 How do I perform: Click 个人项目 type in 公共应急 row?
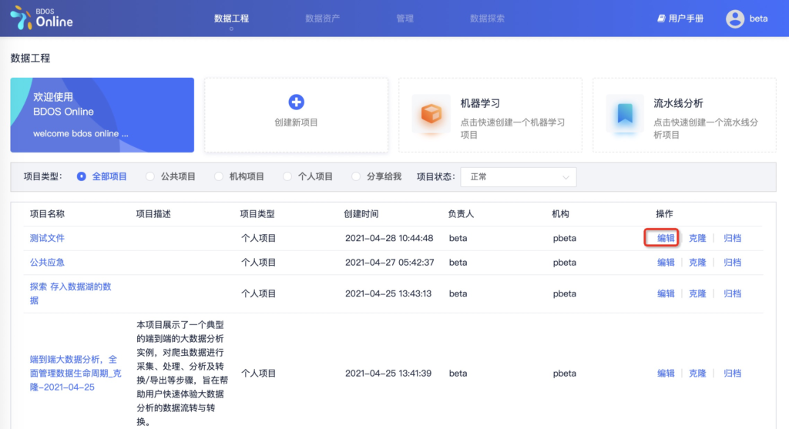coord(259,262)
